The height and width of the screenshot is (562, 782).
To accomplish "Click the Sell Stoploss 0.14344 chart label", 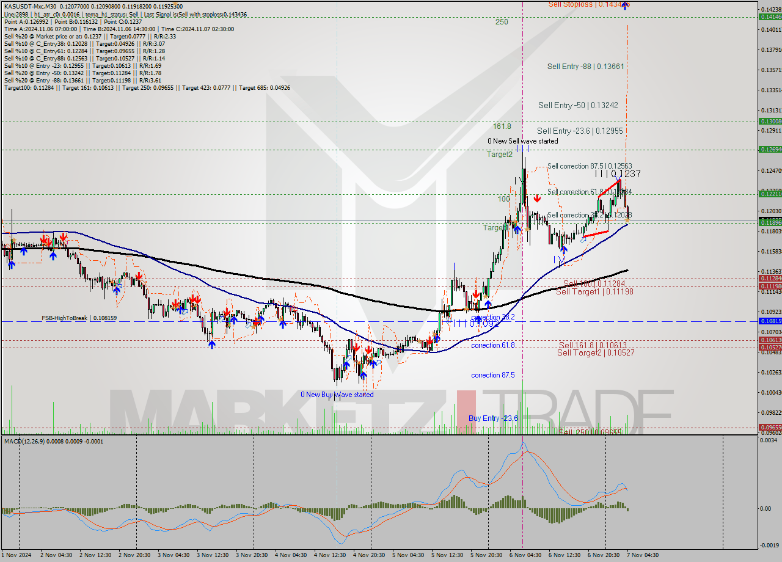I will click(589, 4).
